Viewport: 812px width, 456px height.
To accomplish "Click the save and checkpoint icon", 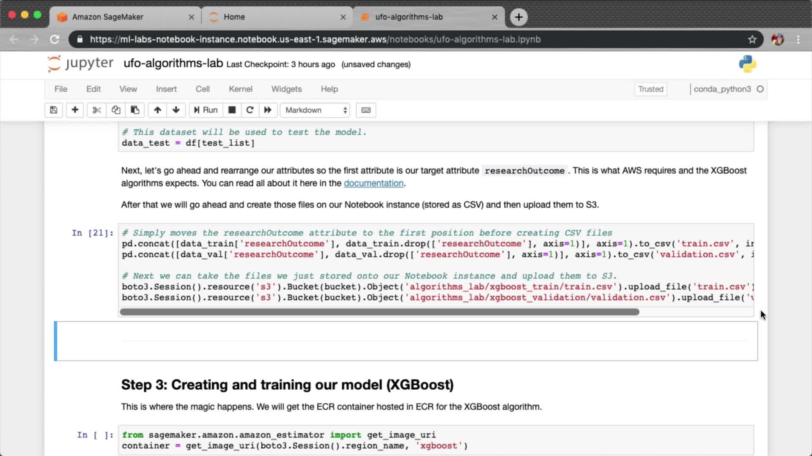I will point(53,110).
